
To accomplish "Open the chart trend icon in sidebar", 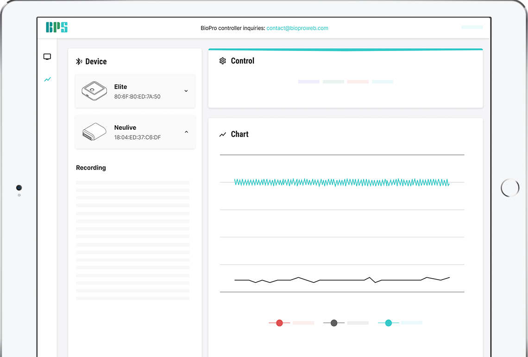I will (x=48, y=80).
